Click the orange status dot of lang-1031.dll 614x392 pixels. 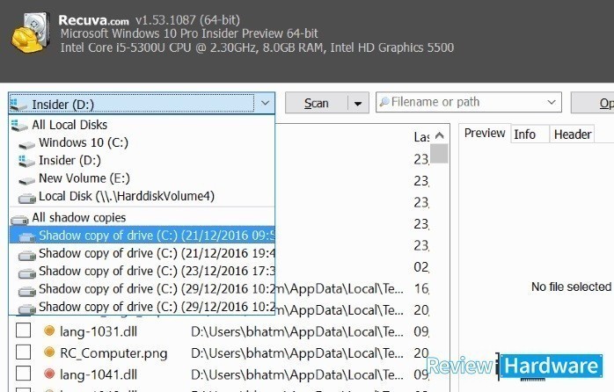pyautogui.click(x=49, y=331)
